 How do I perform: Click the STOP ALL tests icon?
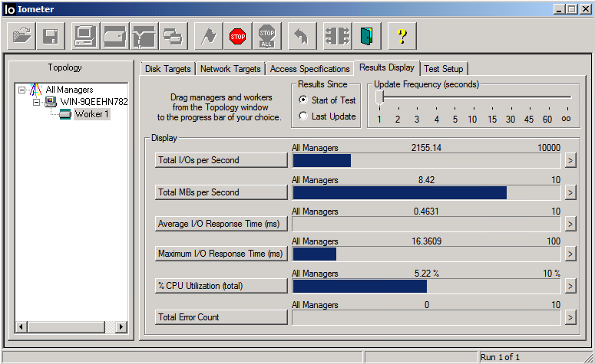(x=266, y=36)
